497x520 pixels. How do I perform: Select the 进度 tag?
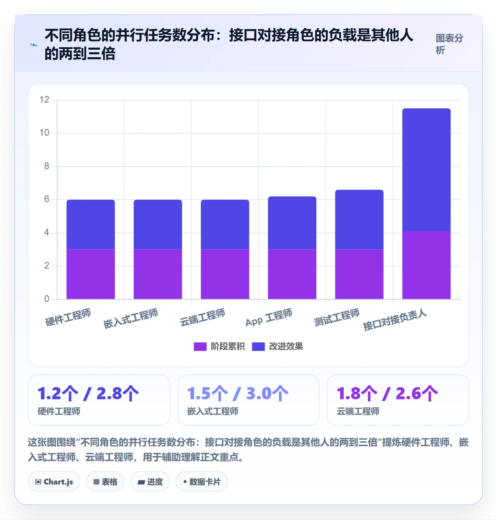tap(150, 482)
